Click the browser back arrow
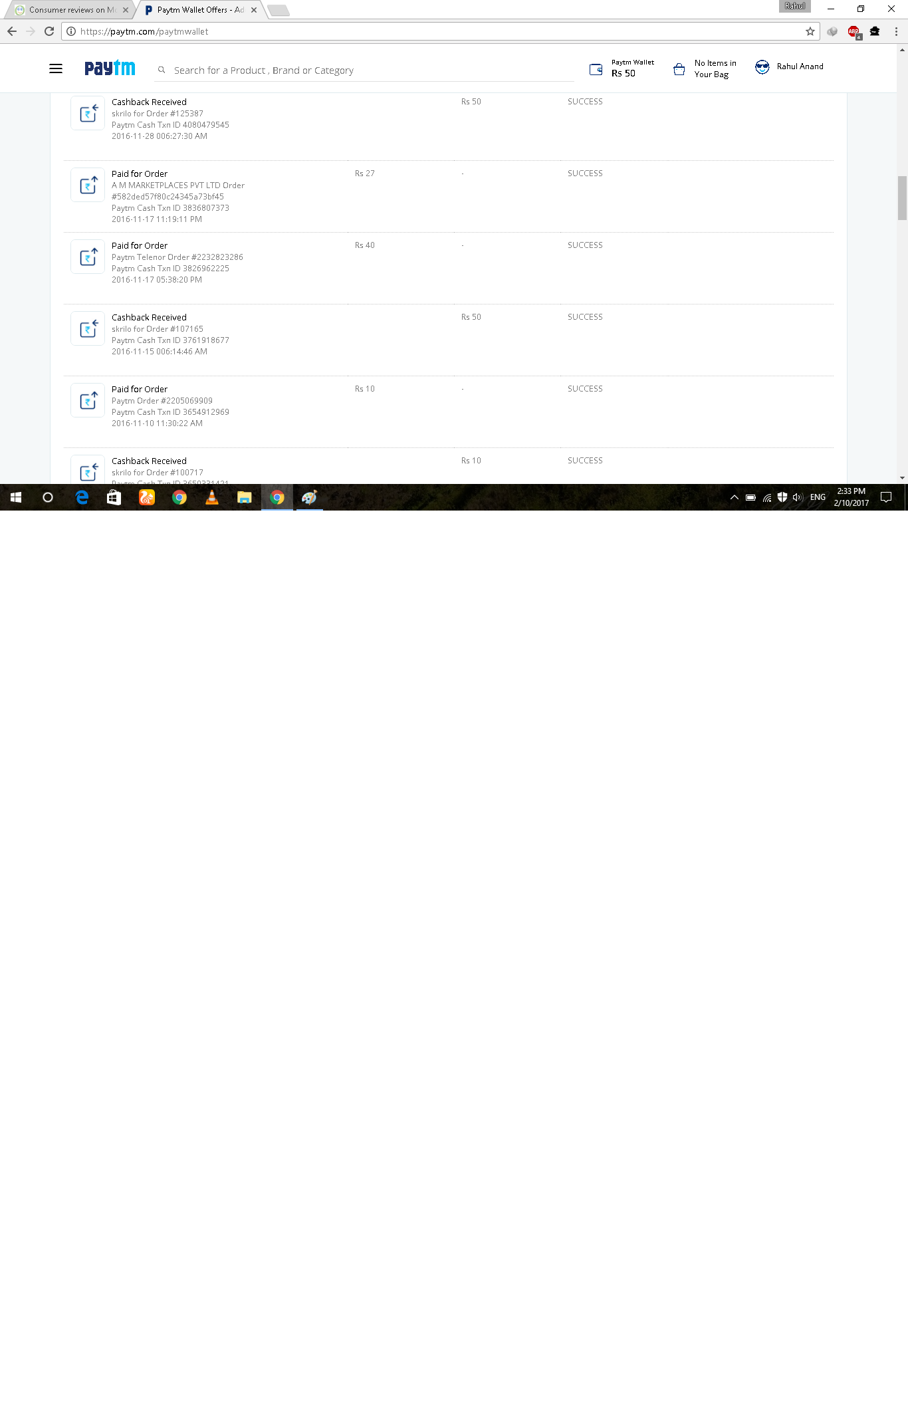Screen dimensions: 908x1418 pyautogui.click(x=12, y=31)
